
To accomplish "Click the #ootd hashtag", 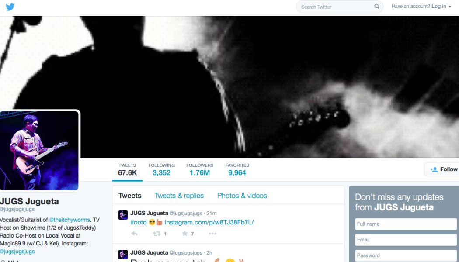I will [139, 222].
